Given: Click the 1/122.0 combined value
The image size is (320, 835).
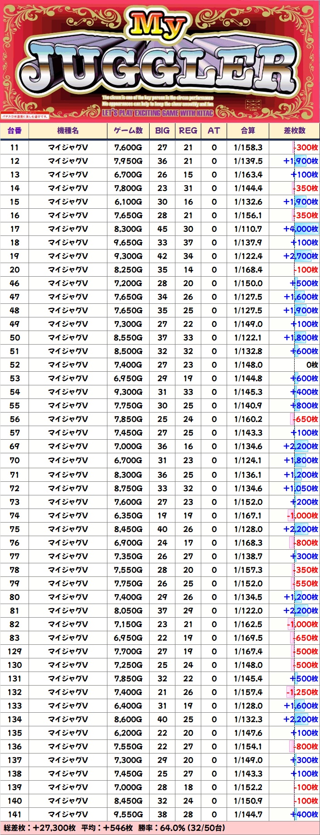Looking at the screenshot, I should pos(248,610).
